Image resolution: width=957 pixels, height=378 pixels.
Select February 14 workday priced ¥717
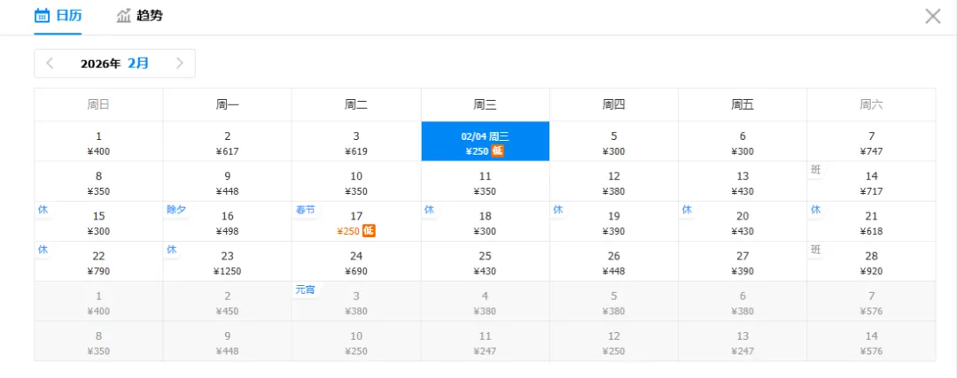coord(872,181)
